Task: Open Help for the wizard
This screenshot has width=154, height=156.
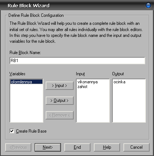Action: [107, 147]
